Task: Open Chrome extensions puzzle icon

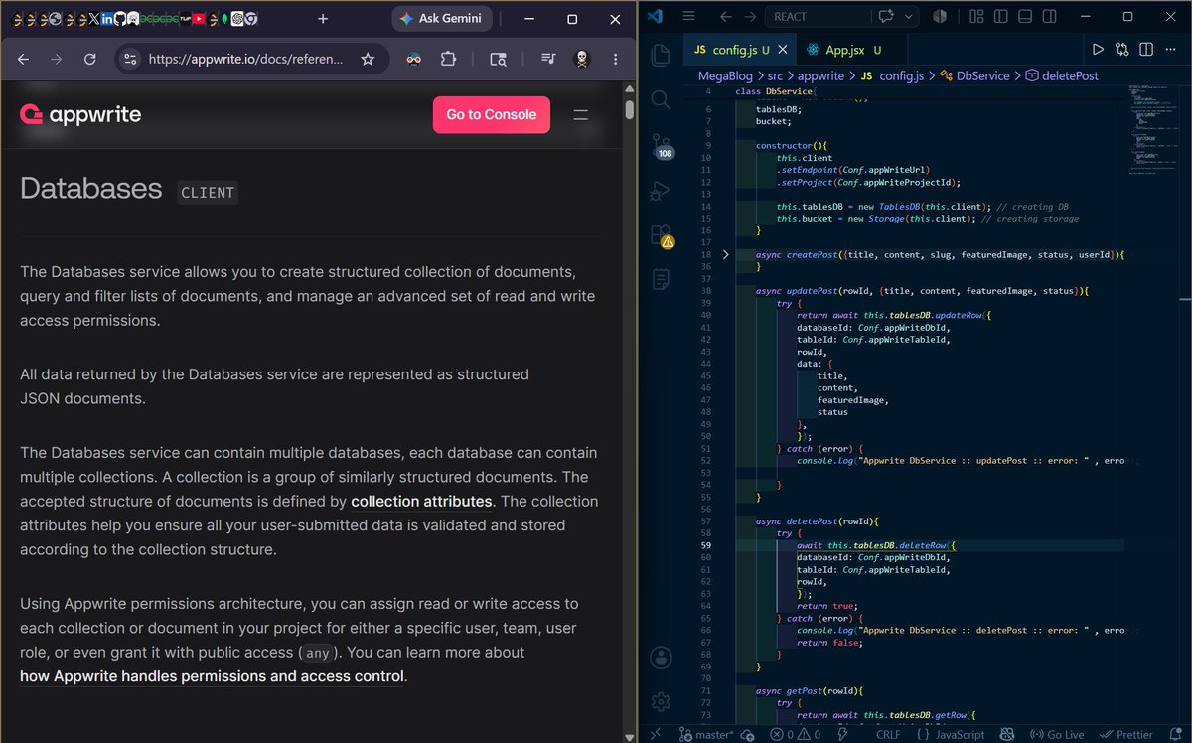Action: point(448,60)
